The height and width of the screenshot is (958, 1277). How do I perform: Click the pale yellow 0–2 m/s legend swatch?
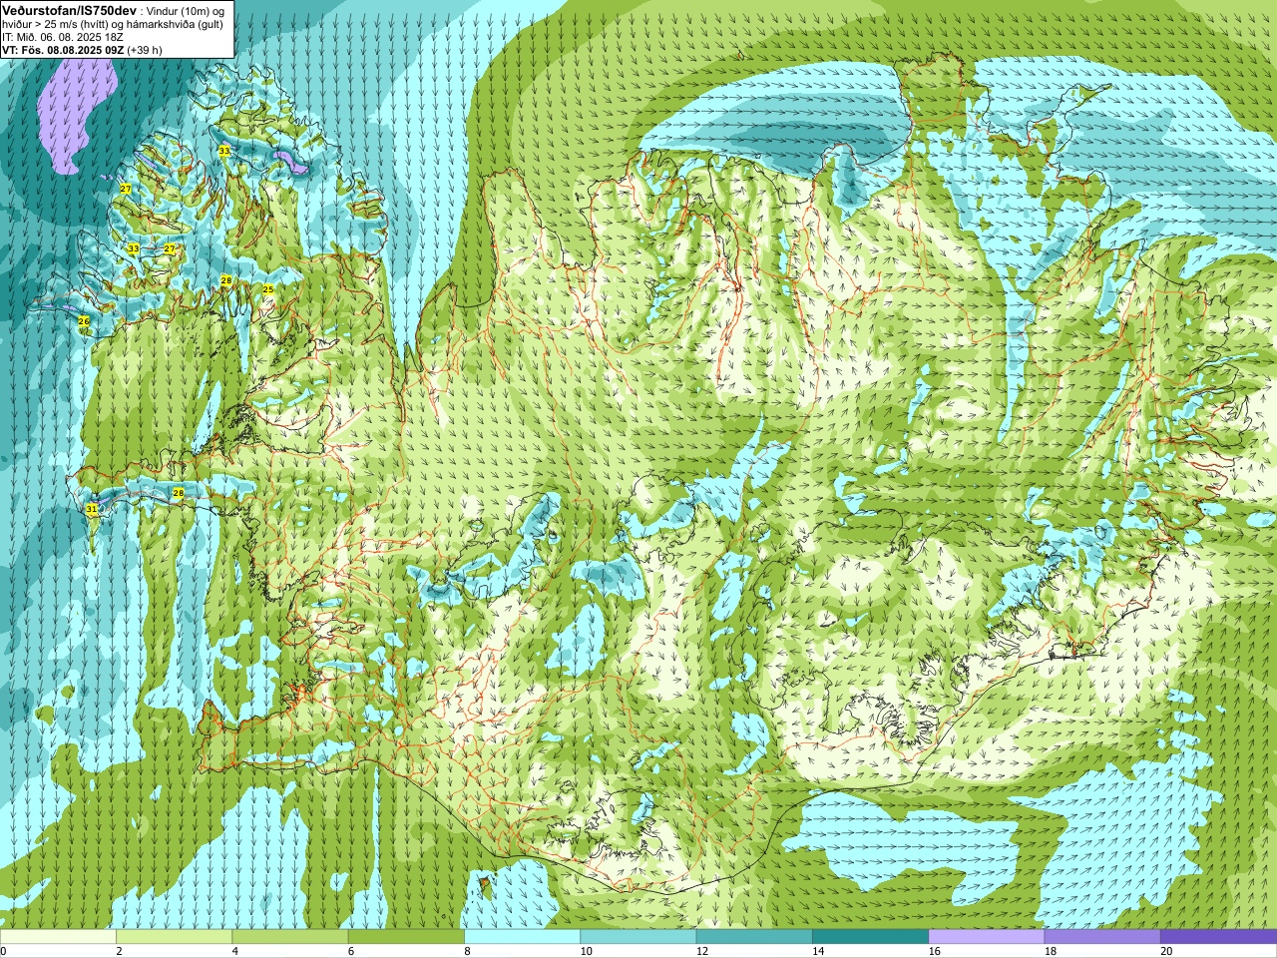(58, 937)
